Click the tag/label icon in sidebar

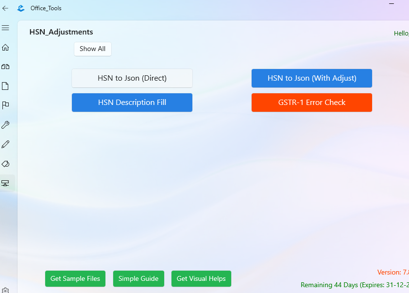pos(5,164)
